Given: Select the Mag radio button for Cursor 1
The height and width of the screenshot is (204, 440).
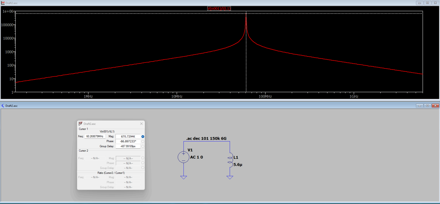Looking at the screenshot, I should pos(143,136).
